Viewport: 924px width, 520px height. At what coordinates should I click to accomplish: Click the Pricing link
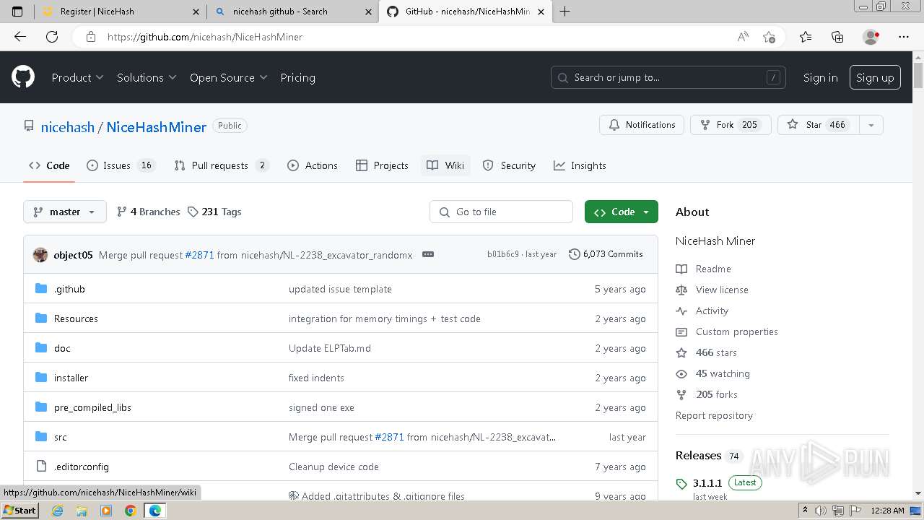coord(297,77)
